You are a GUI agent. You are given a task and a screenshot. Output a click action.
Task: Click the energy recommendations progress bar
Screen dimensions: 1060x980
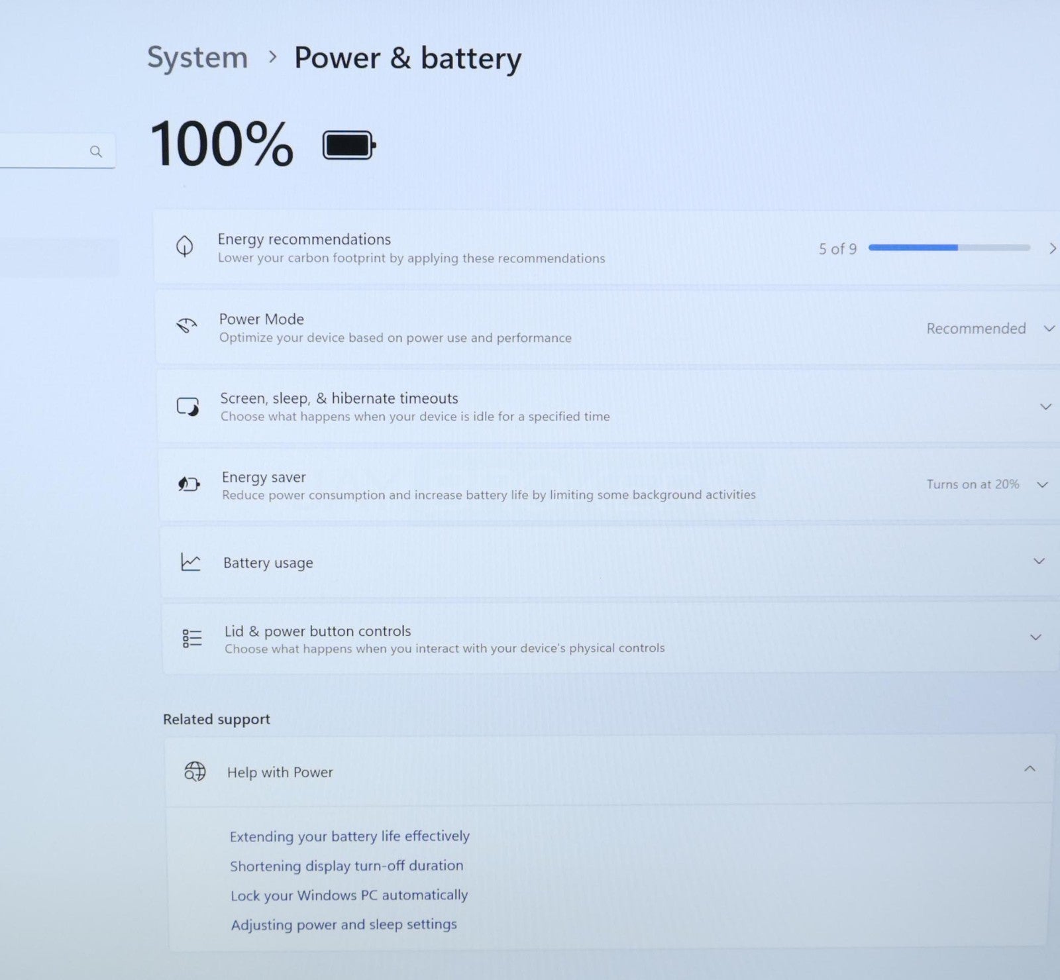coord(949,247)
